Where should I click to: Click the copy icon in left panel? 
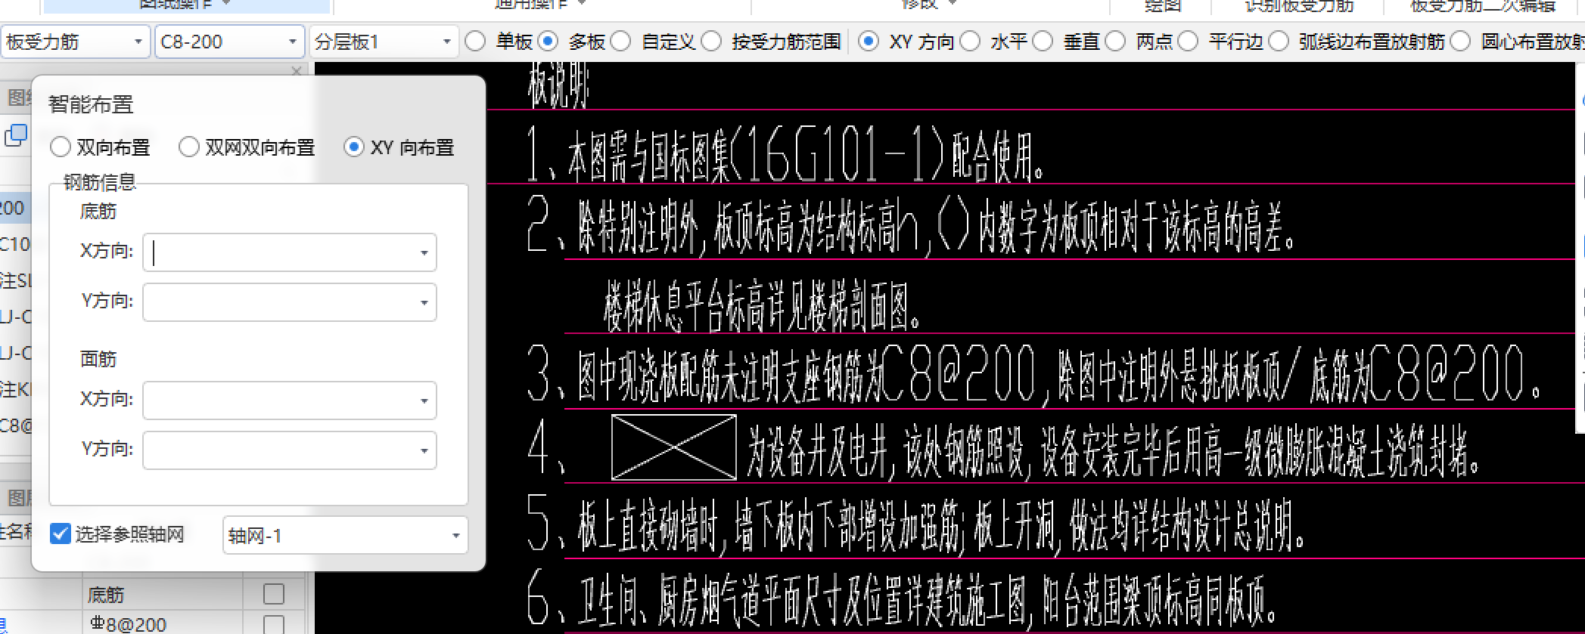tap(16, 135)
